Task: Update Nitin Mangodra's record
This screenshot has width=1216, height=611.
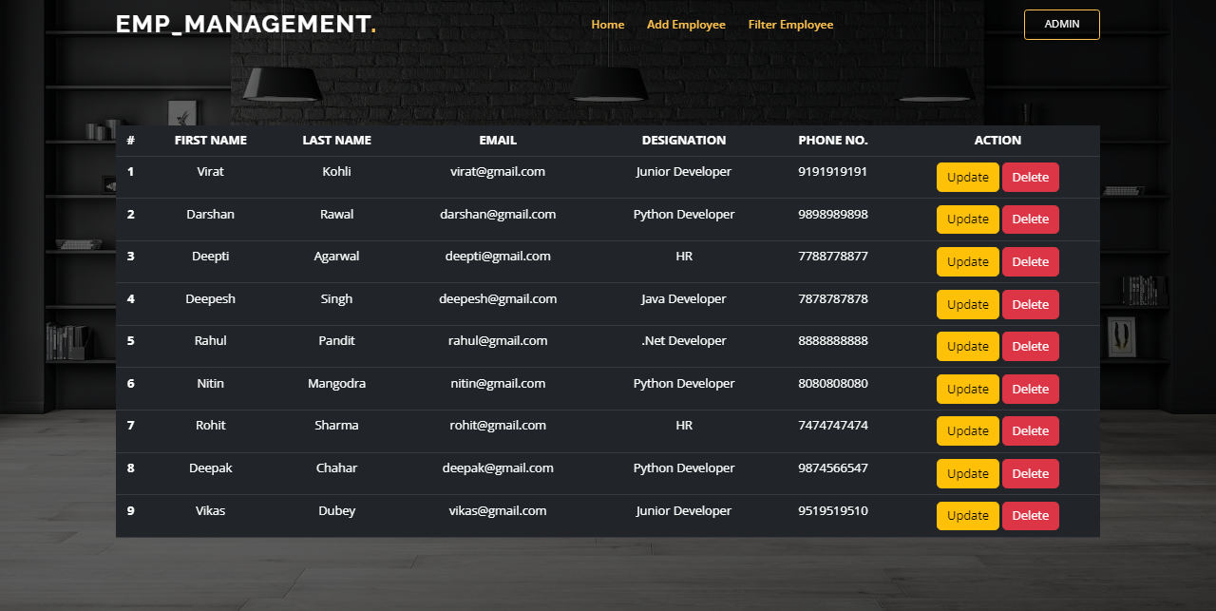Action: pyautogui.click(x=967, y=389)
